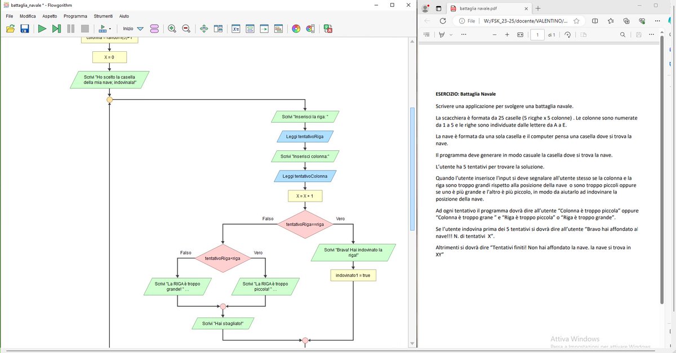This screenshot has height=353, width=676.
Task: Select the "Leggi tentativoRiga" input shape
Action: [305, 137]
